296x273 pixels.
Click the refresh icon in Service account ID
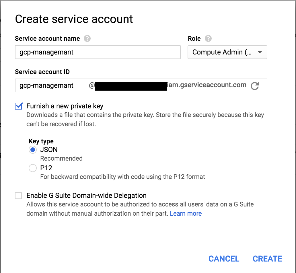point(254,86)
